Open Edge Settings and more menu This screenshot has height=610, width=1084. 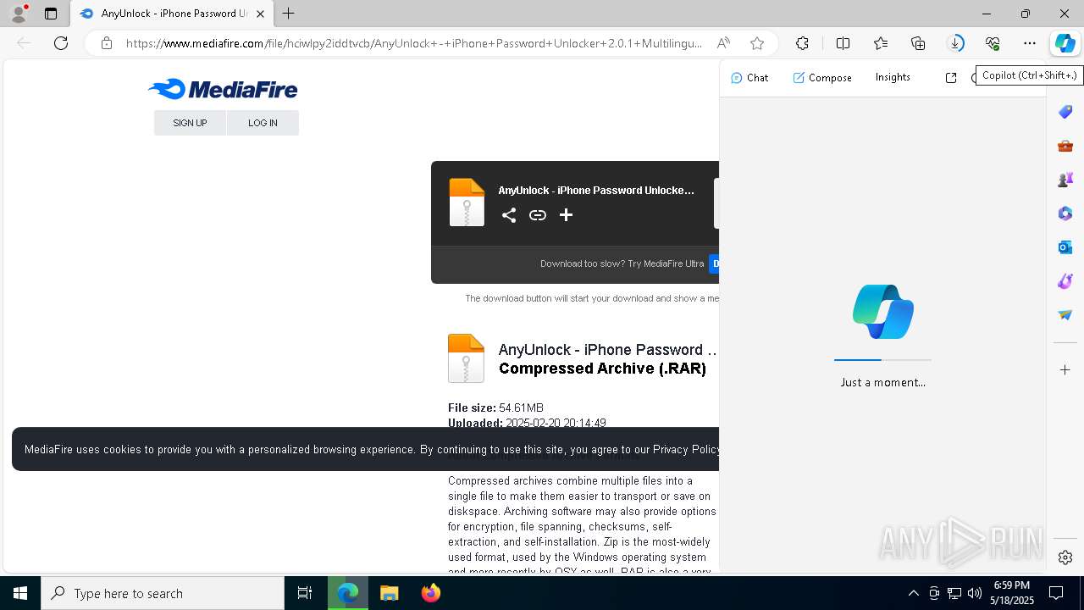(1030, 43)
